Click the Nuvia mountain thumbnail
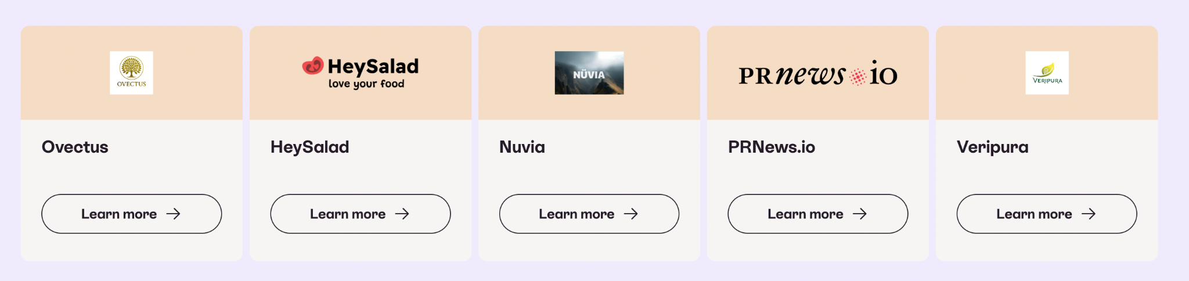Image resolution: width=1189 pixels, height=281 pixels. coord(589,73)
